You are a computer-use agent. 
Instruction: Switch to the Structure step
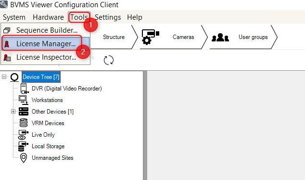click(x=114, y=37)
